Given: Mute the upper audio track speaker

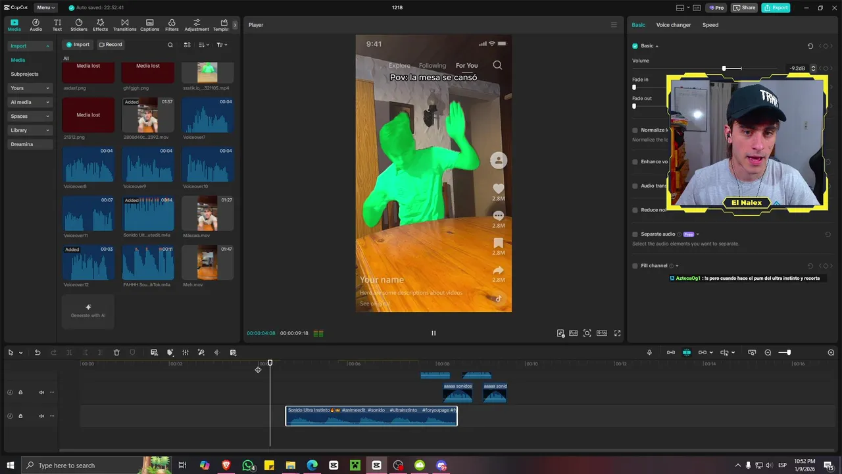Looking at the screenshot, I should [41, 392].
